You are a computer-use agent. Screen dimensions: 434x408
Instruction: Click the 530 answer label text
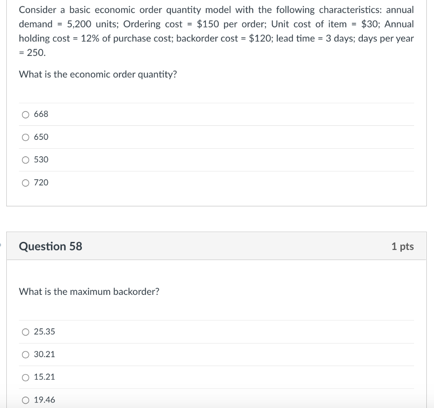41,160
